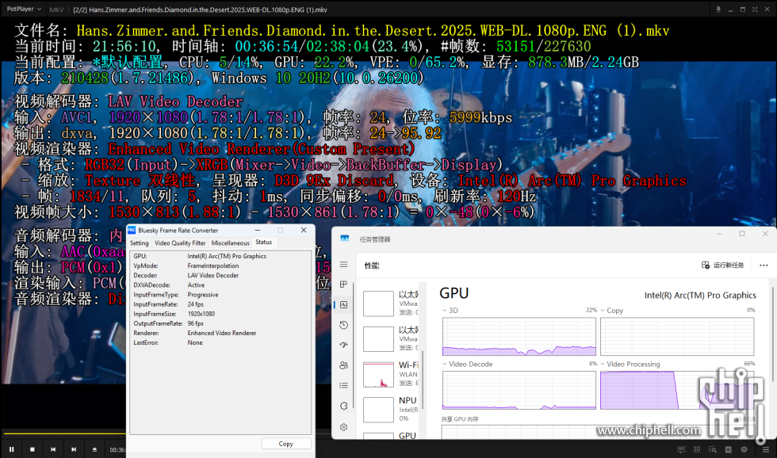Switch to the Setting tab

[140, 243]
